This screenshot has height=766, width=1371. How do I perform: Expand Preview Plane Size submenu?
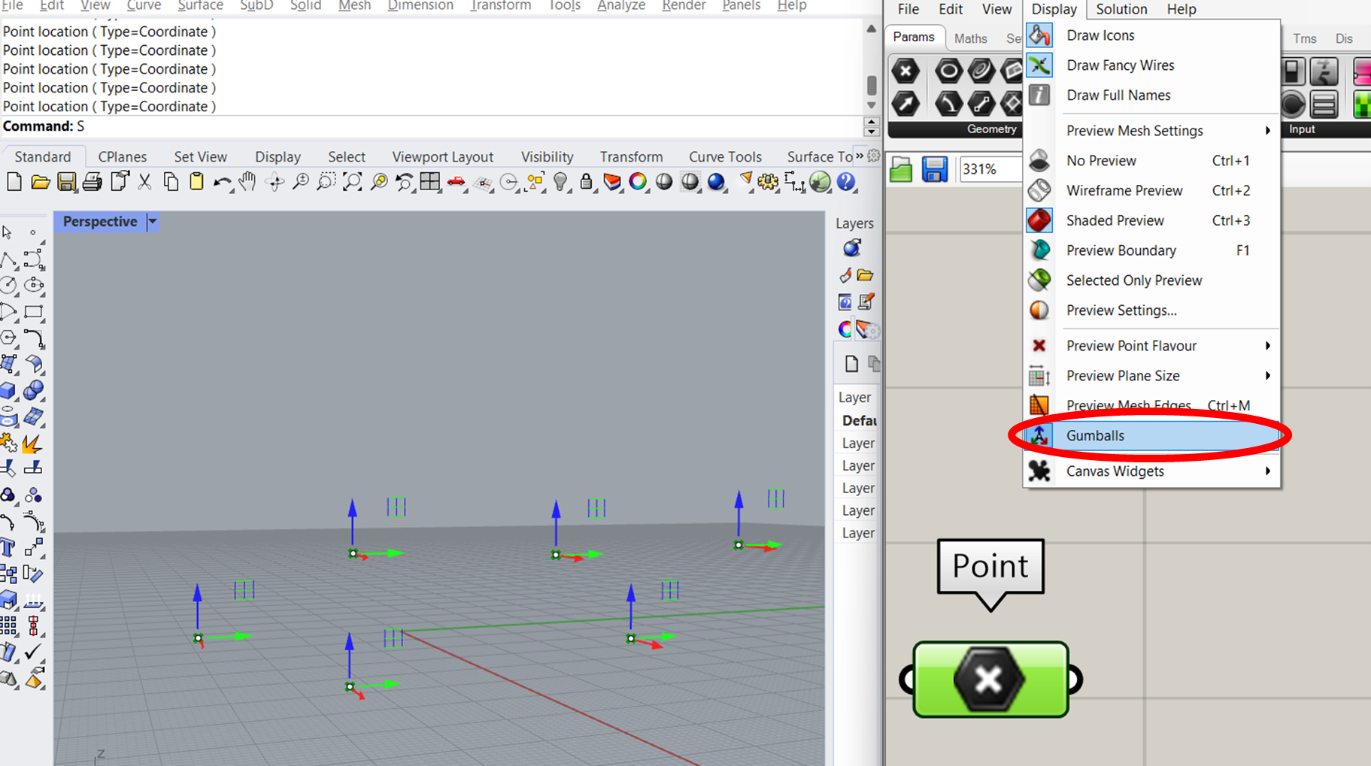(x=1151, y=376)
